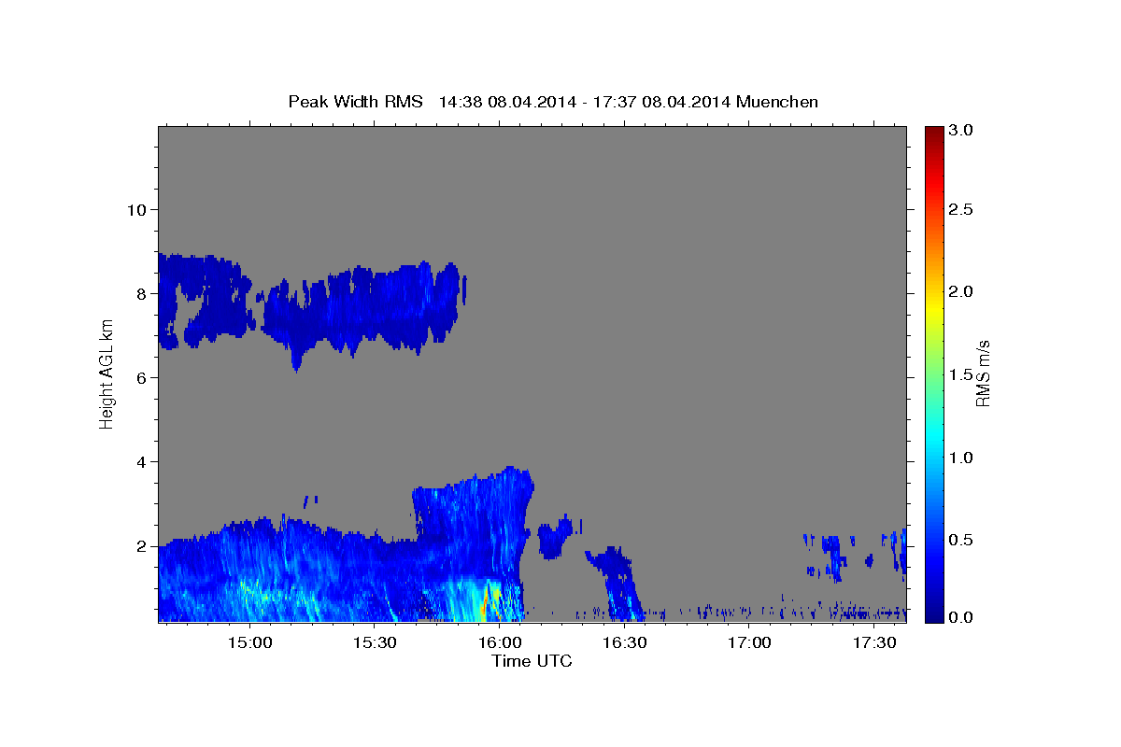1121x747 pixels.
Task: Click the 15:00 time tick label
Action: [x=250, y=642]
